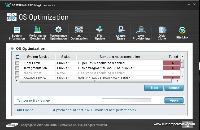Screen dimensions: 200x130
Task: Click the Temporary file cleanup label
Action: click(33, 100)
